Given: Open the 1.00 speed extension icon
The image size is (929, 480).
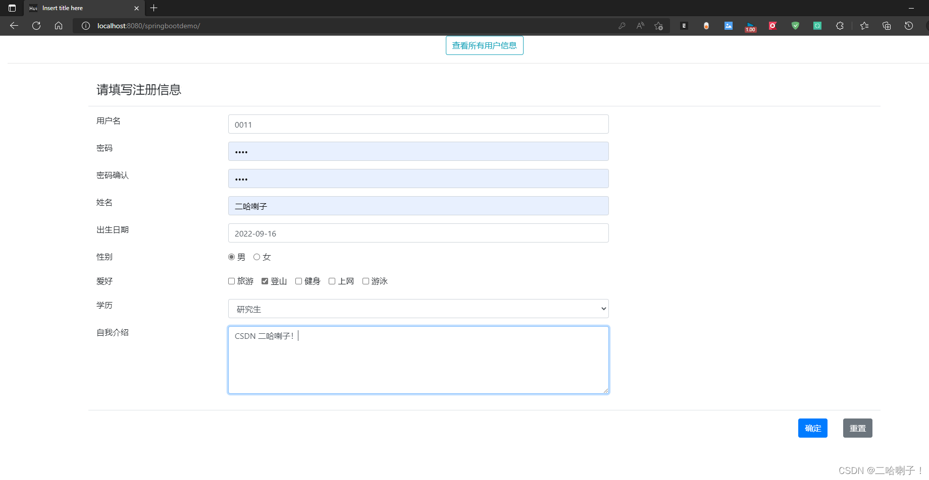Looking at the screenshot, I should coord(751,27).
